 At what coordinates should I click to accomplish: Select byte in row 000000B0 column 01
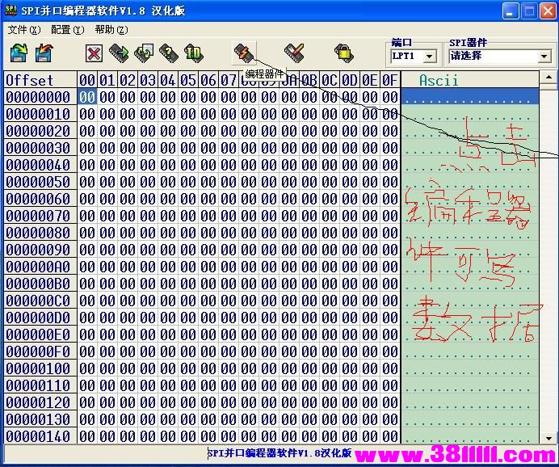107,284
